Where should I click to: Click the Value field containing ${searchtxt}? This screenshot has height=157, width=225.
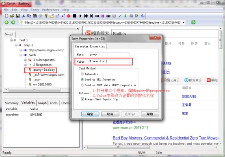[x=109, y=61]
